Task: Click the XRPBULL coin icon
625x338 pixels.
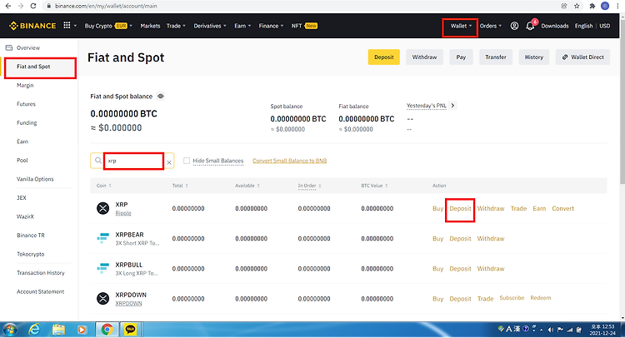Action: coord(102,268)
